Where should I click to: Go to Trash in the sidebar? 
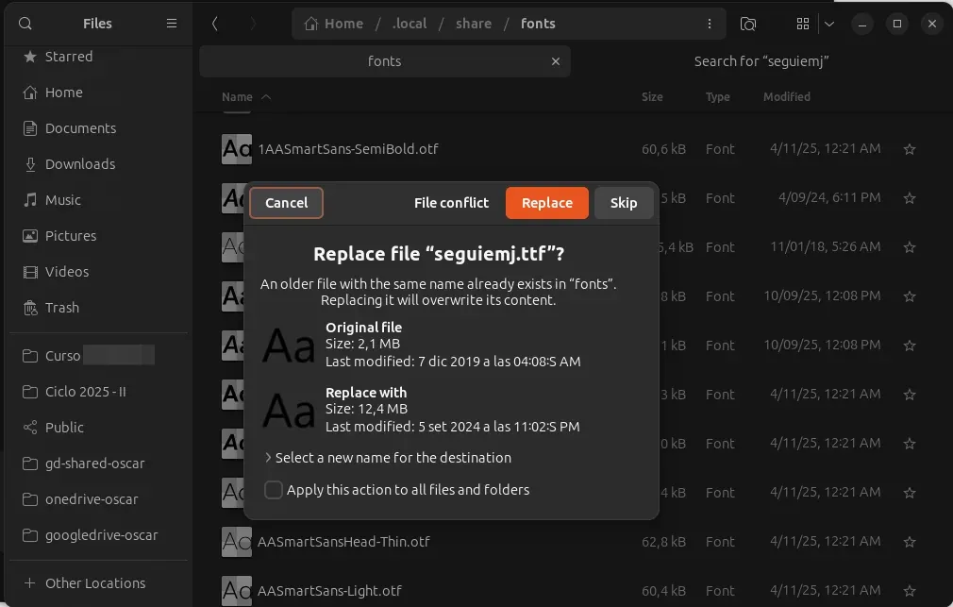pos(62,308)
